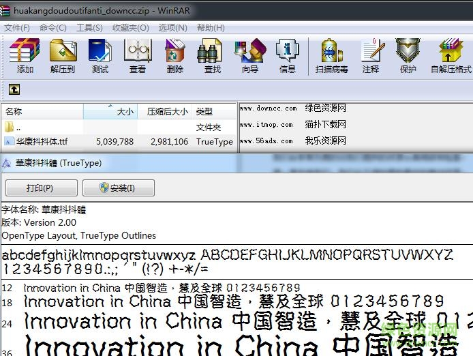Open the File (文件) menu
Viewport: 473px width, 356px height.
[x=17, y=28]
